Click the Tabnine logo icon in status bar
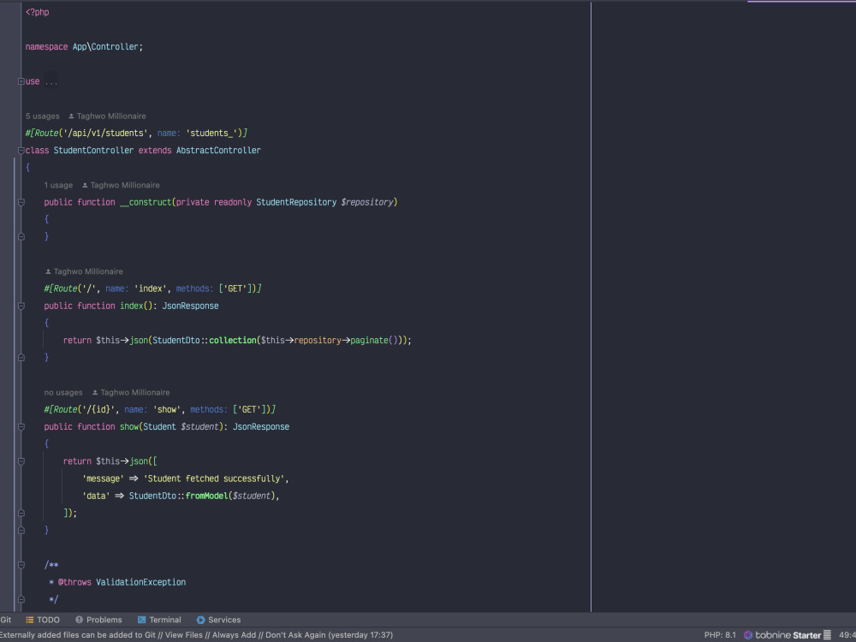The width and height of the screenshot is (856, 642). coord(748,635)
